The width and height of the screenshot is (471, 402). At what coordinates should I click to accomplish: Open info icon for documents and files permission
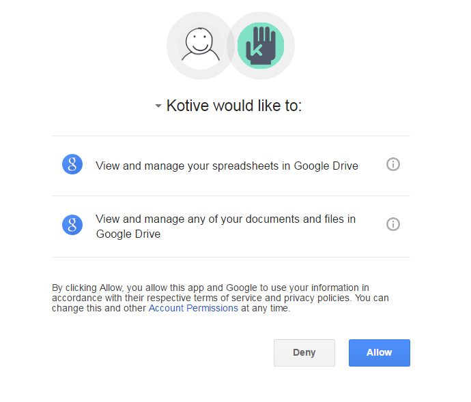point(393,224)
